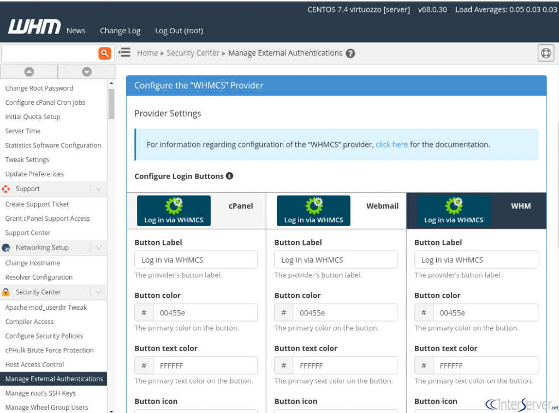This screenshot has width=559, height=413.
Task: Open Manage root's SSH Keys
Action: (x=40, y=393)
